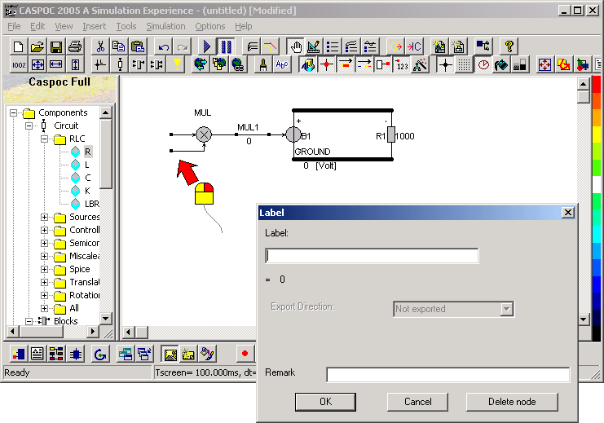Expand the Rotation folder
The image size is (604, 423).
click(x=44, y=296)
